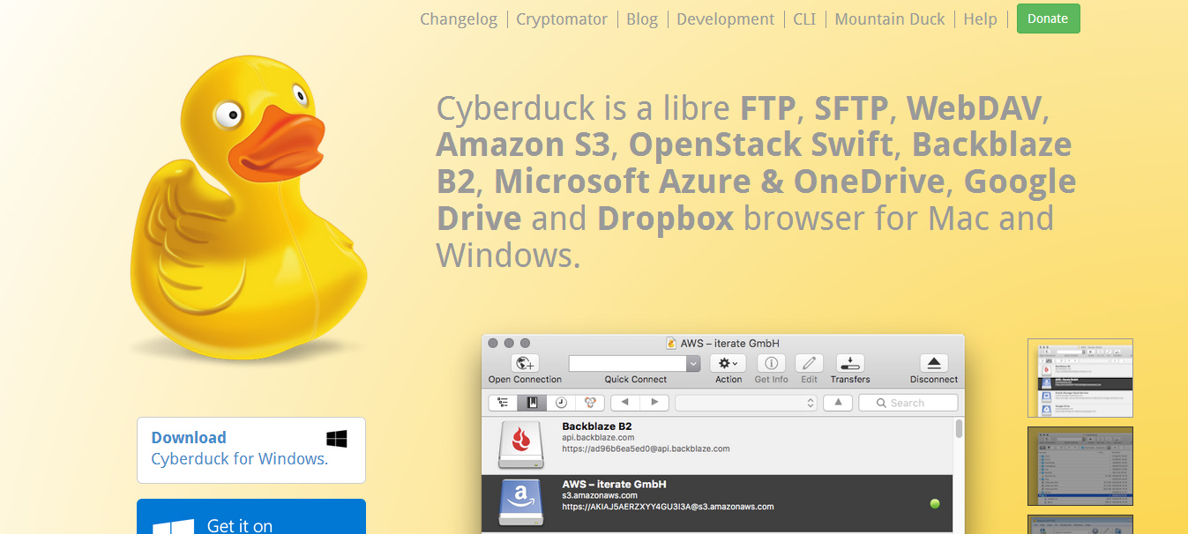This screenshot has height=534, width=1188.
Task: Open the Cryptomator nav link
Action: click(562, 19)
